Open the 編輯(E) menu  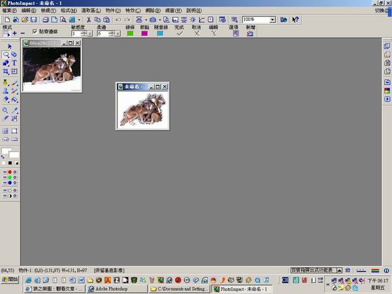pyautogui.click(x=29, y=10)
